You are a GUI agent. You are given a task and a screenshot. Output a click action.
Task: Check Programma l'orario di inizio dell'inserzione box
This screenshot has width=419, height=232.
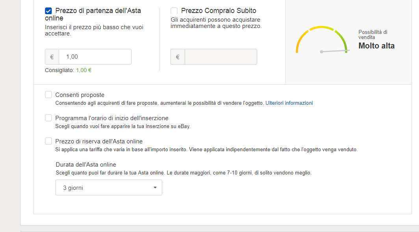[x=48, y=118]
